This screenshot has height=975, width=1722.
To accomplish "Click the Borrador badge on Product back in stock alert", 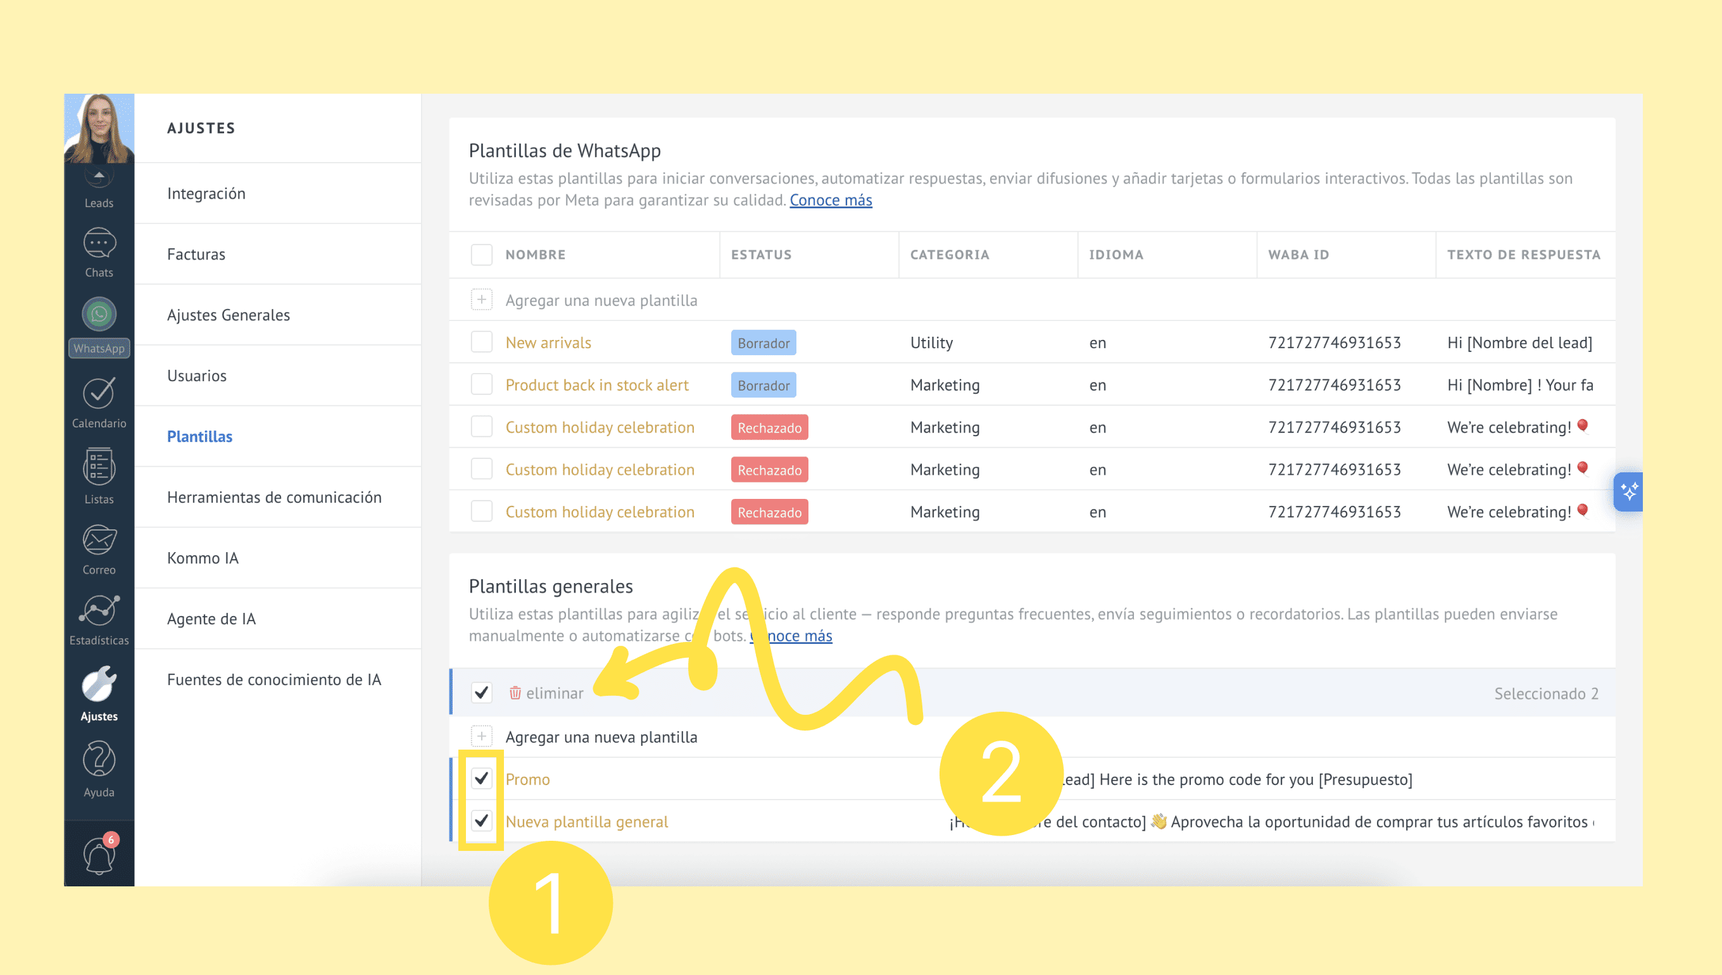I will click(764, 385).
